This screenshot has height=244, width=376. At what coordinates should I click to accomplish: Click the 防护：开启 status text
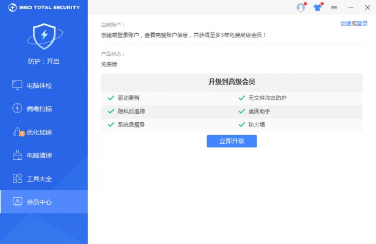click(44, 61)
